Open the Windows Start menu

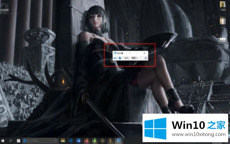(x=3, y=141)
